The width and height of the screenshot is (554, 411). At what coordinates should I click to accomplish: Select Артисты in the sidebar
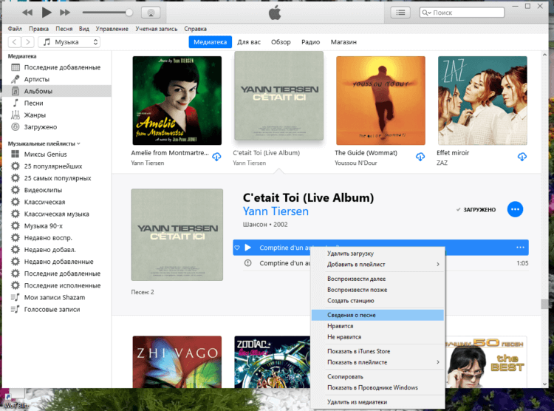57,79
